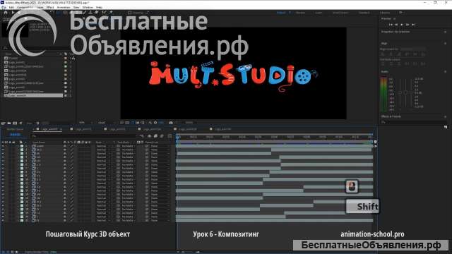452x254 pixels.
Task: Click align left icon in Align panel
Action: pos(383,54)
